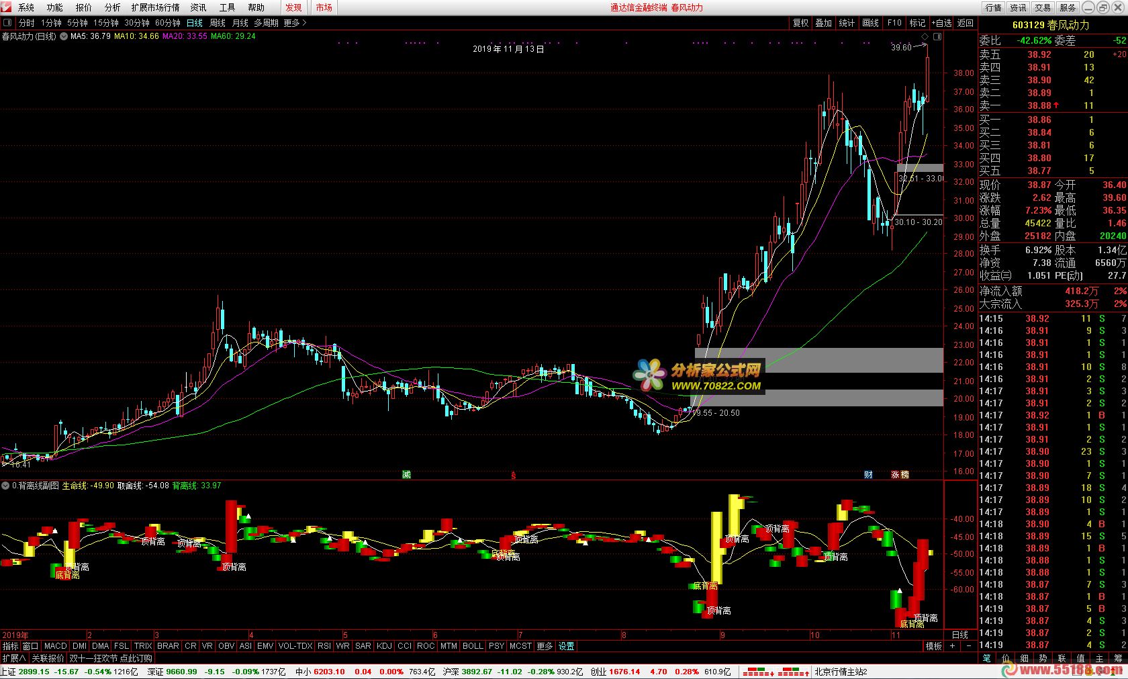Switch sub-chart indicator to MACD
This screenshot has width=1128, height=679.
[56, 646]
